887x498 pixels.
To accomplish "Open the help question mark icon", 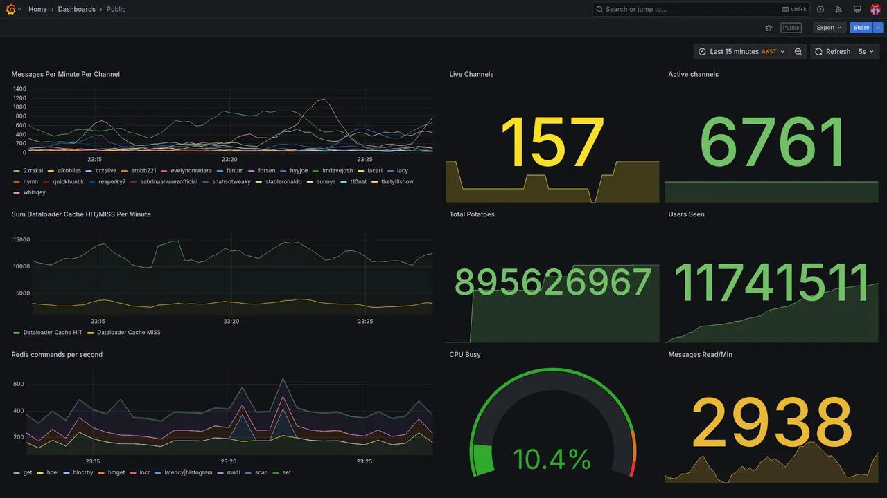I will click(820, 9).
